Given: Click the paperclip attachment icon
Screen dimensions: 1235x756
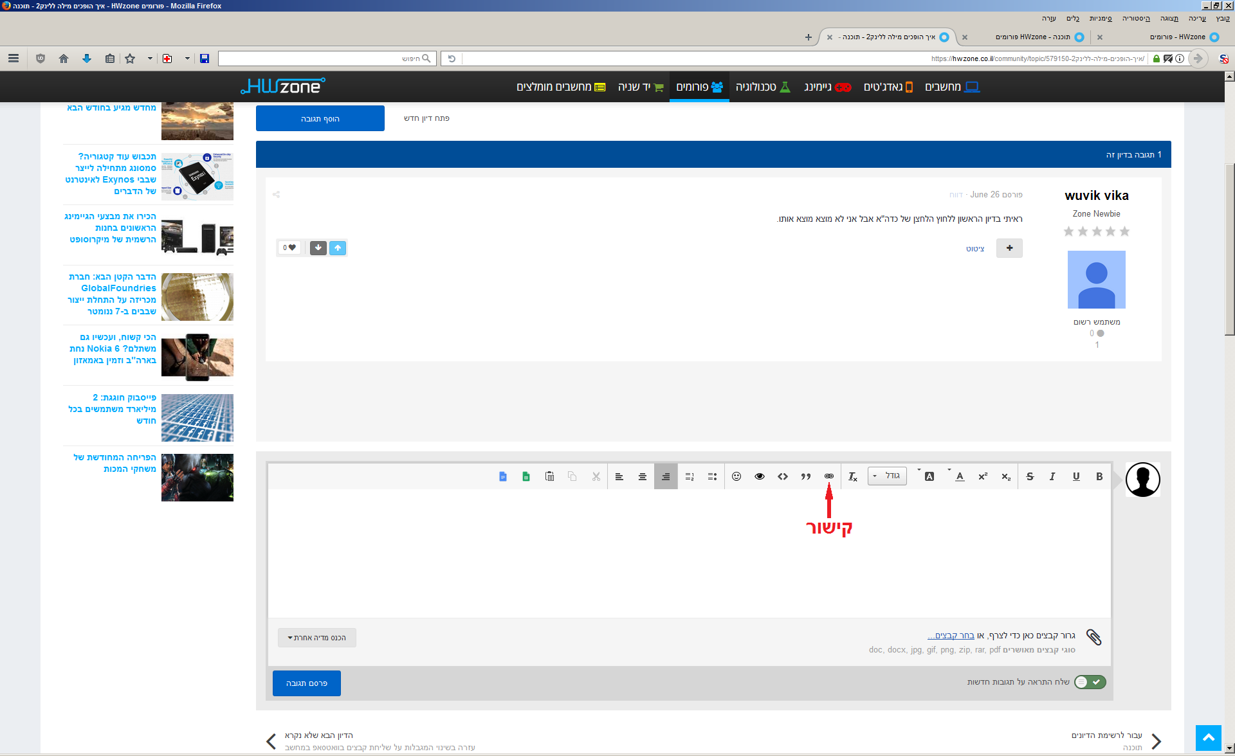Looking at the screenshot, I should [x=1093, y=637].
